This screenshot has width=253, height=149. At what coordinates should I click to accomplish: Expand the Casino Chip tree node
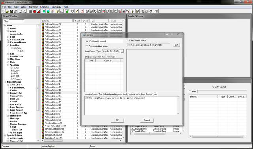click(8, 93)
